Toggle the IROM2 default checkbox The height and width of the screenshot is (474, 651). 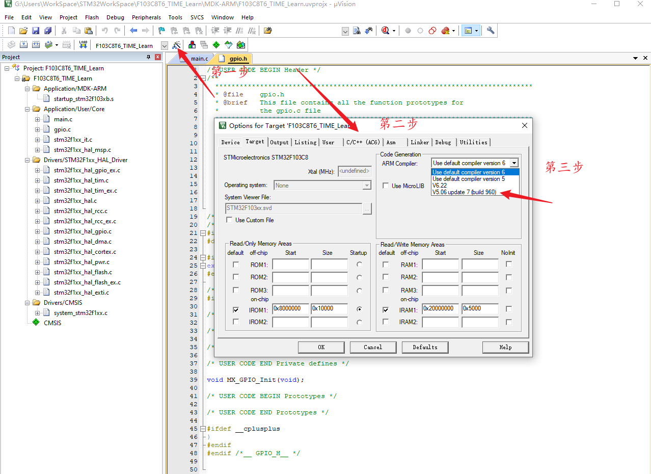coord(235,322)
